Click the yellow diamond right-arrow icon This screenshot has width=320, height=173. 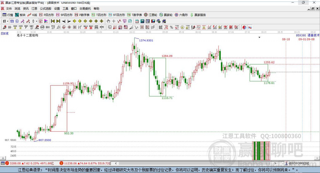click(80, 21)
